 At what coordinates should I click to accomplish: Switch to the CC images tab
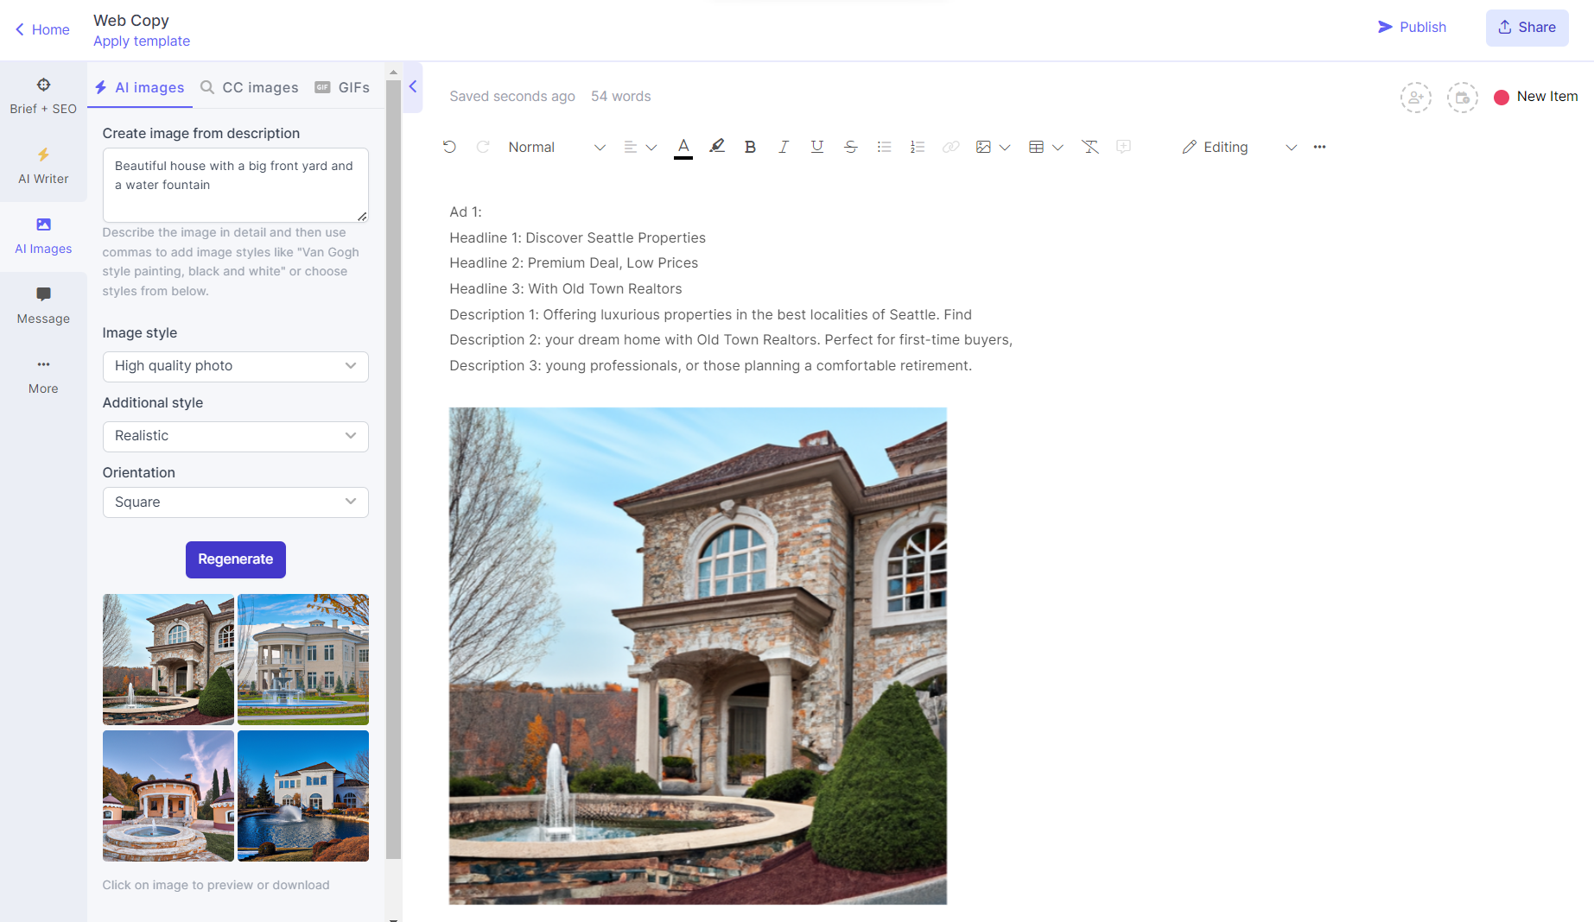click(250, 87)
